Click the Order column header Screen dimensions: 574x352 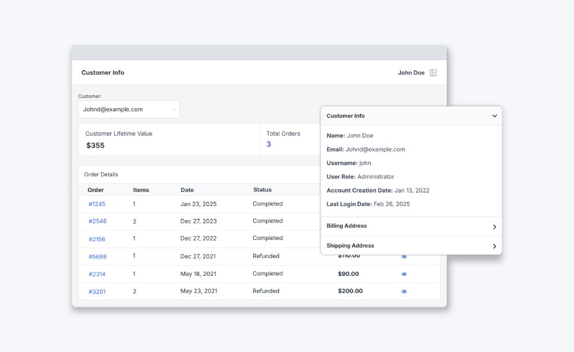click(95, 190)
